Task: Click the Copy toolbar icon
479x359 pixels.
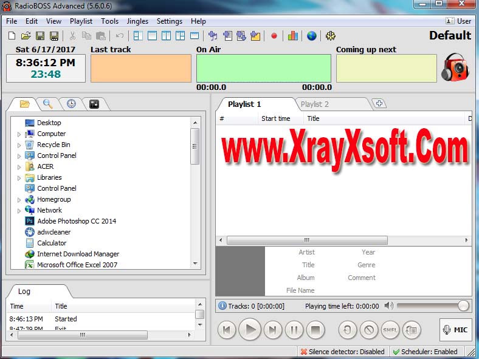Action: [86, 36]
